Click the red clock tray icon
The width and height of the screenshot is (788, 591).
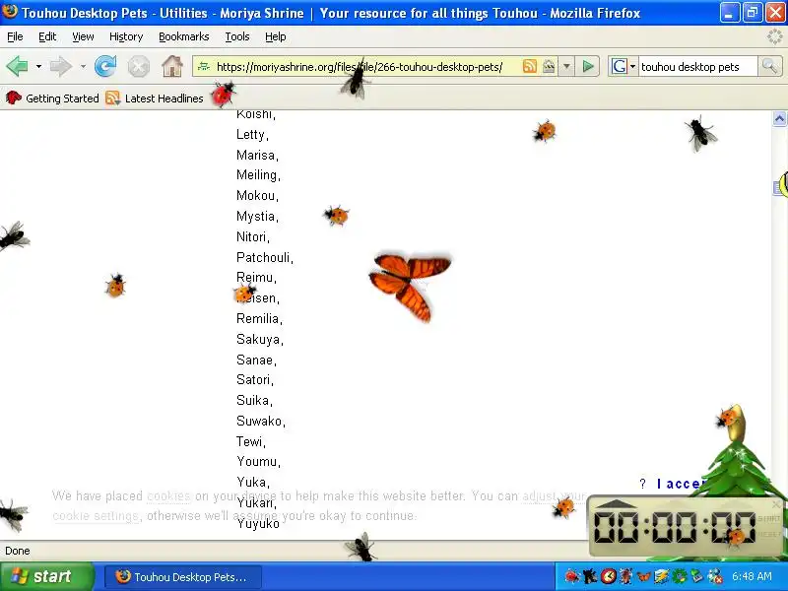tap(608, 576)
